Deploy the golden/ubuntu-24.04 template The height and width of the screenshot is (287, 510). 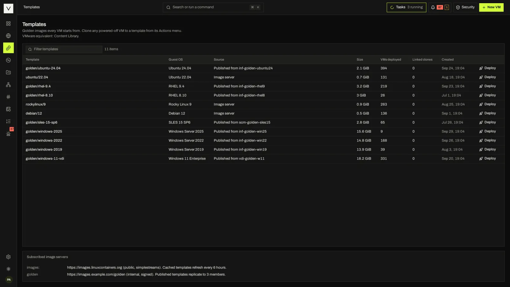coord(488,68)
